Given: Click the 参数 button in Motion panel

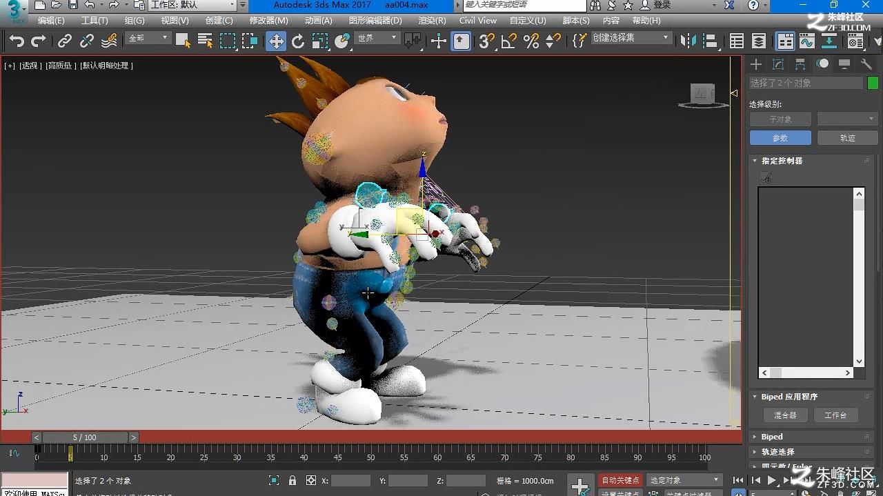Looking at the screenshot, I should click(x=780, y=138).
